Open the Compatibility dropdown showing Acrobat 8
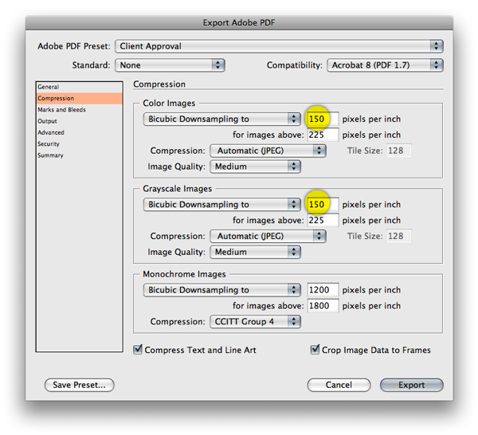 point(385,65)
